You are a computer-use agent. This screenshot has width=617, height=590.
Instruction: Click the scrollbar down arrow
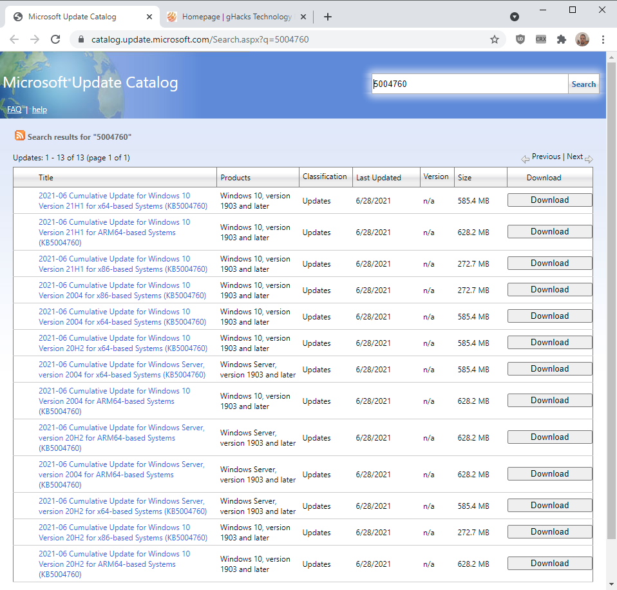(611, 584)
